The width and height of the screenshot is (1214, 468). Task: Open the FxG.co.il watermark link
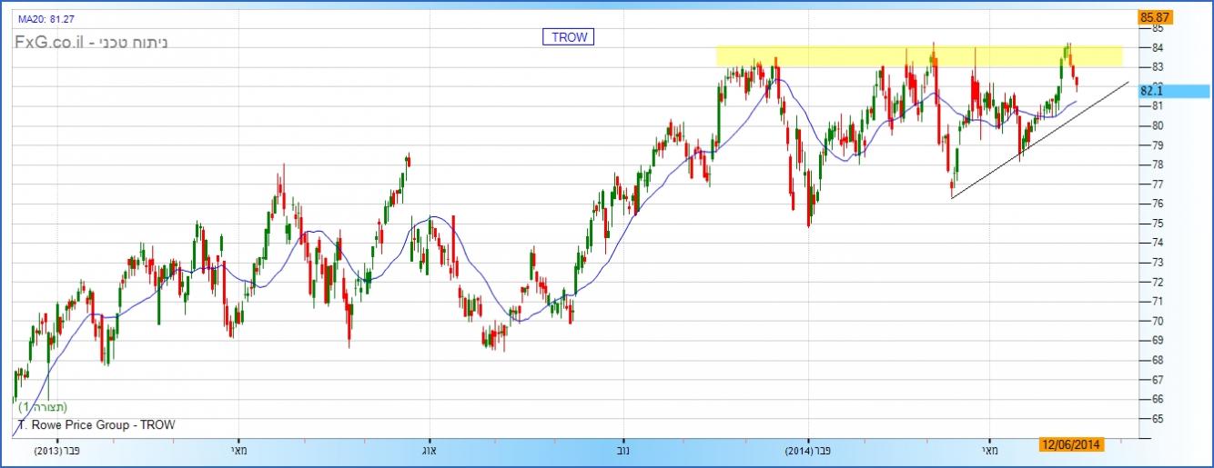tap(90, 42)
